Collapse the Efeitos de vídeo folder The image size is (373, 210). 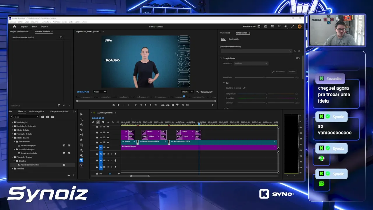pyautogui.click(x=12, y=138)
